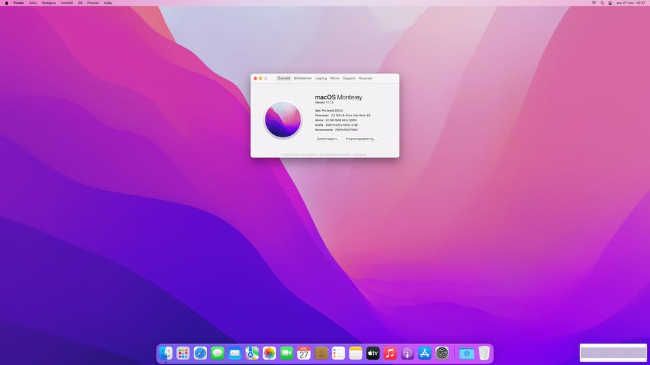The height and width of the screenshot is (365, 650).
Task: Open Podcasts in the Dock
Action: 408,353
